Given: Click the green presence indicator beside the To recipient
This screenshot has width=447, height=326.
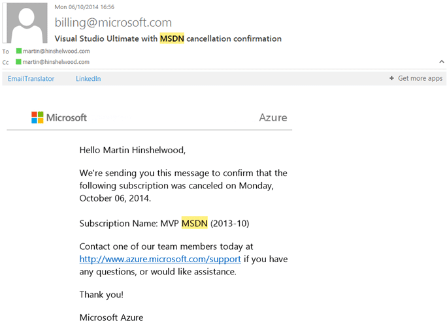Looking at the screenshot, I should [x=19, y=51].
